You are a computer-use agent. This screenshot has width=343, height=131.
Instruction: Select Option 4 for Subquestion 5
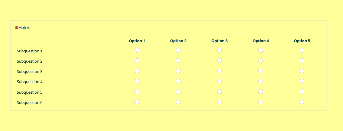(x=260, y=92)
